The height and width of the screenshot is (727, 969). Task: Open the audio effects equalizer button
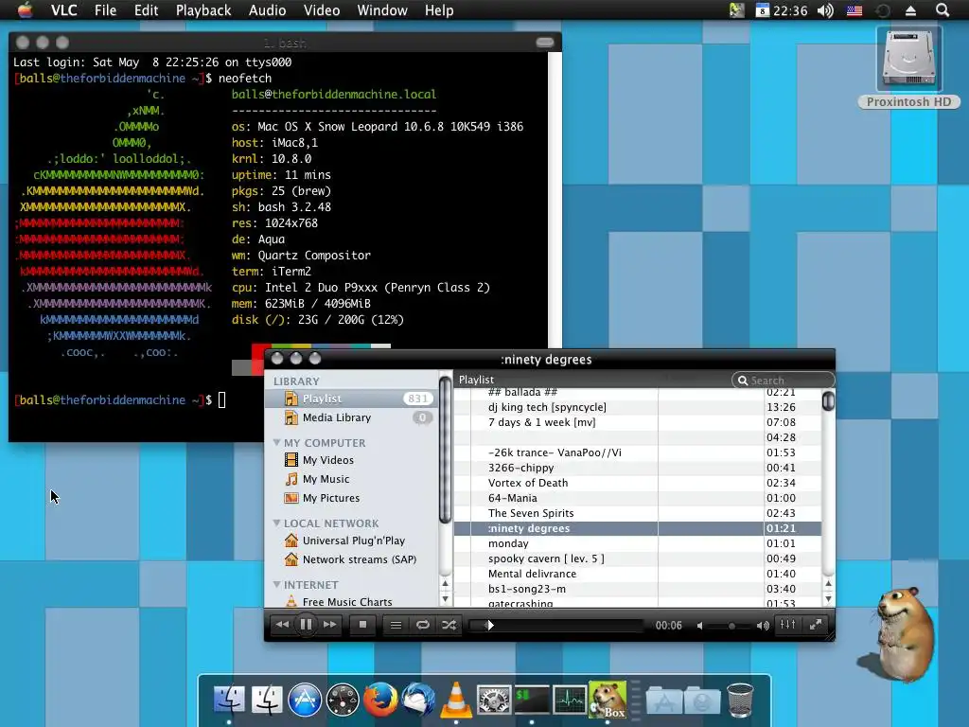788,625
